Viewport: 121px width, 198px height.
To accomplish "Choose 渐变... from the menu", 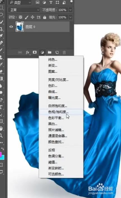I will pos(61,66).
